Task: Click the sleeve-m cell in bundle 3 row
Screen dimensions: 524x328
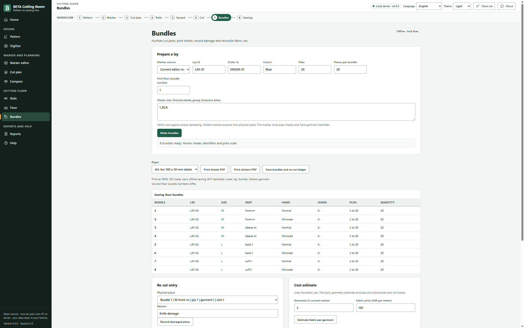Action: point(251,228)
